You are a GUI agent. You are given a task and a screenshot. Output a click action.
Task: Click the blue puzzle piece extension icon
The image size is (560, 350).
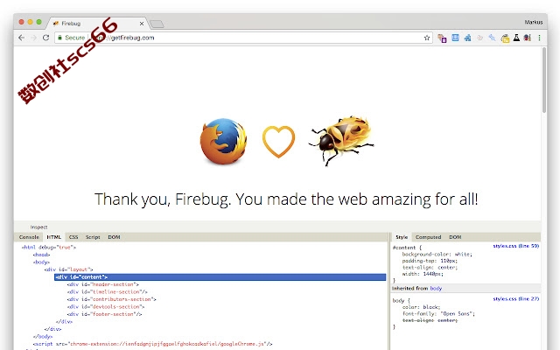point(467,38)
